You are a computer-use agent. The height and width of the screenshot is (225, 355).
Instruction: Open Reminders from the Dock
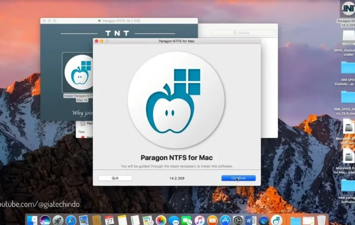click(x=135, y=220)
